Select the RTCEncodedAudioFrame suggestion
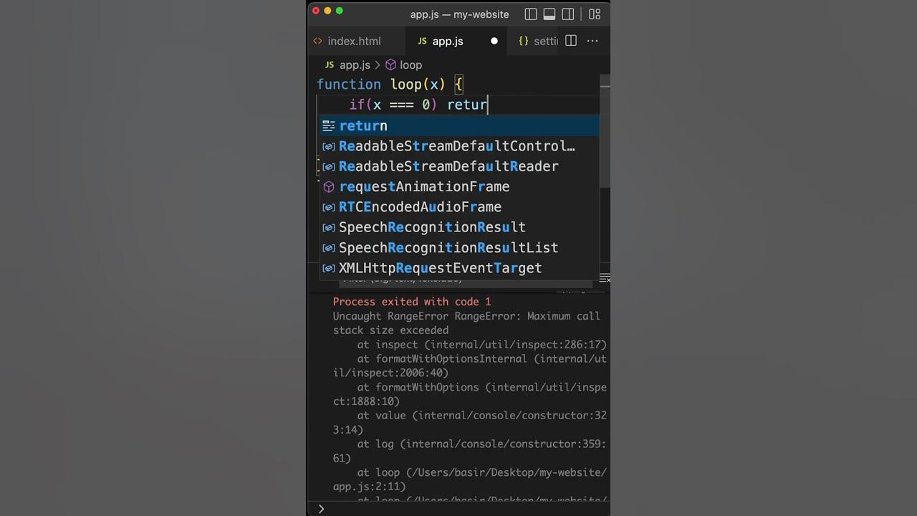The height and width of the screenshot is (516, 917). click(459, 207)
